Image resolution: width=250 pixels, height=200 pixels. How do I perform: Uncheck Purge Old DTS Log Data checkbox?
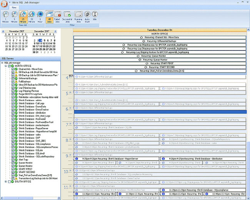[x=13, y=94]
